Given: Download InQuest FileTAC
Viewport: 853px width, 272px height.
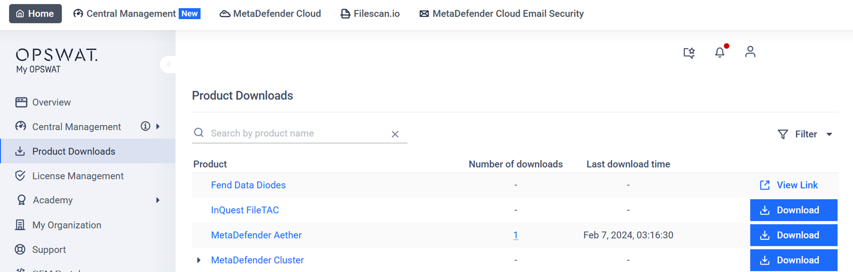Looking at the screenshot, I should (793, 210).
